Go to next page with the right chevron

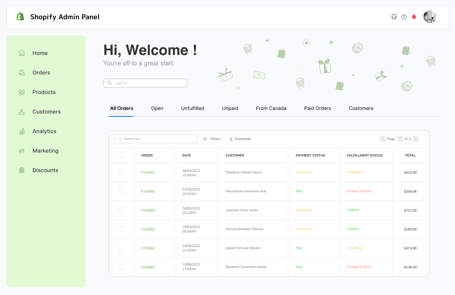click(416, 139)
